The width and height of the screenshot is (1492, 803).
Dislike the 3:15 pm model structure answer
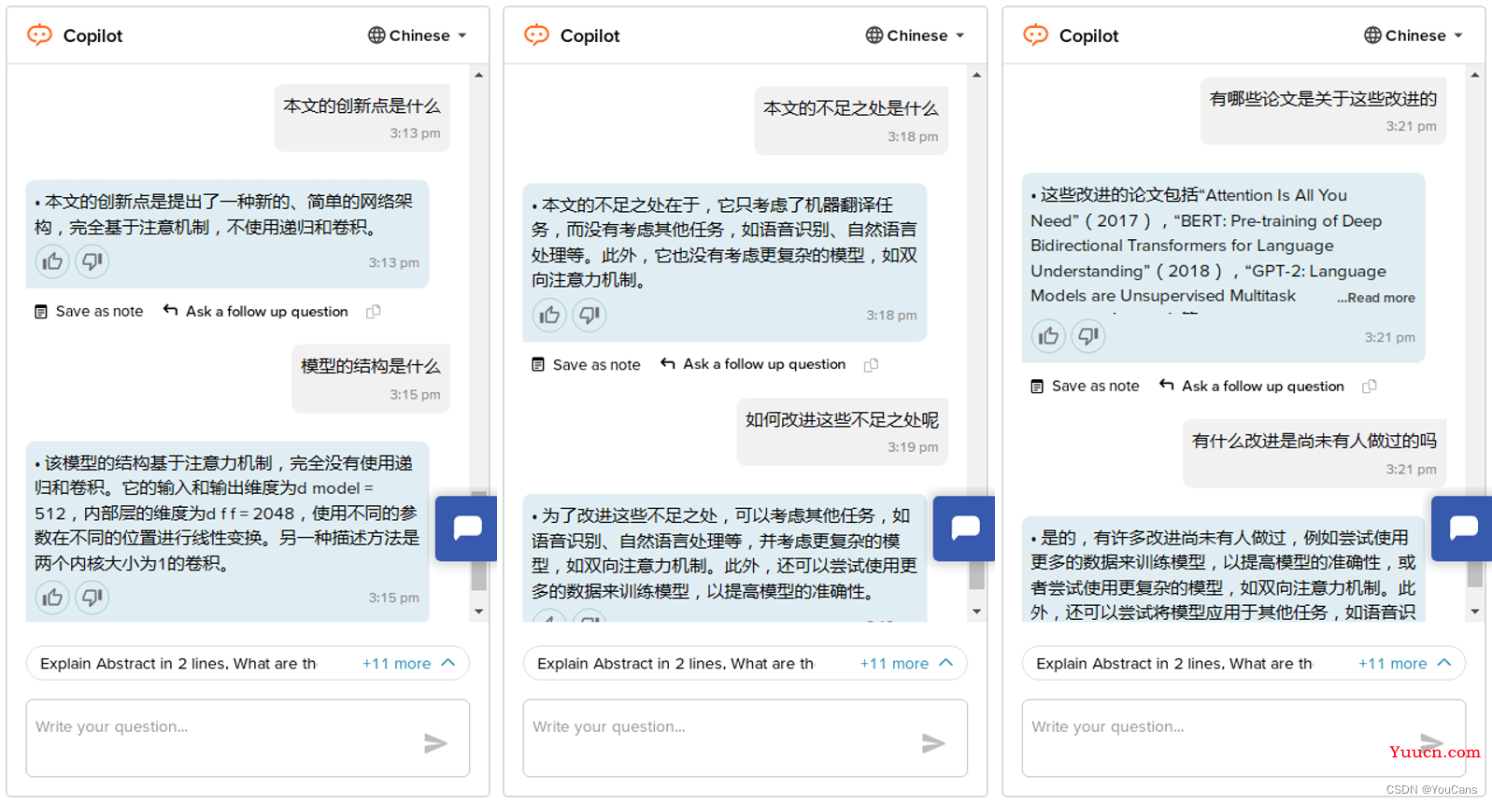pos(92,597)
